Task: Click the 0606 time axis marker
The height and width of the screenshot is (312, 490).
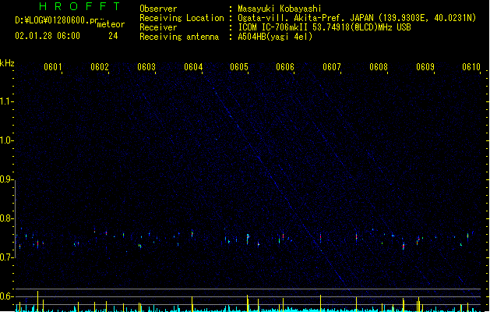Action: click(285, 66)
